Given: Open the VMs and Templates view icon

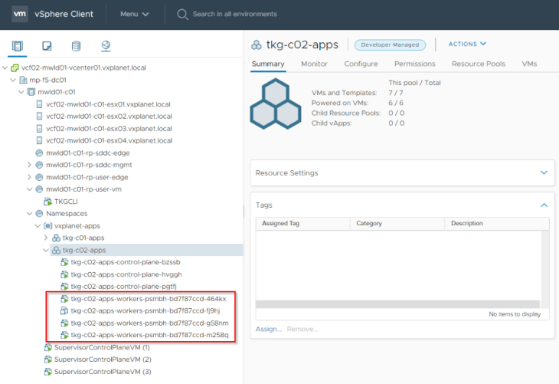Looking at the screenshot, I should [47, 46].
